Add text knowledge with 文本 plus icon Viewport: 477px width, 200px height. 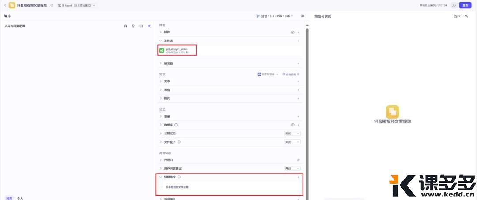299,81
